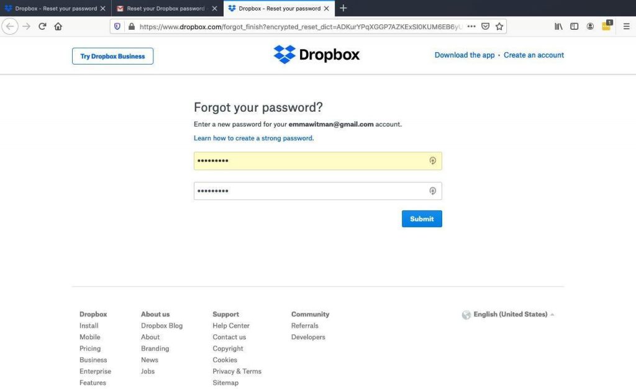Open the Install footer link
Viewport: 636px width, 389px height.
[x=89, y=325]
